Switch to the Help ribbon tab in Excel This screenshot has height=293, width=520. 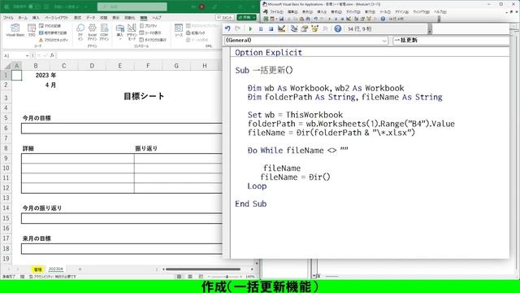tap(157, 18)
